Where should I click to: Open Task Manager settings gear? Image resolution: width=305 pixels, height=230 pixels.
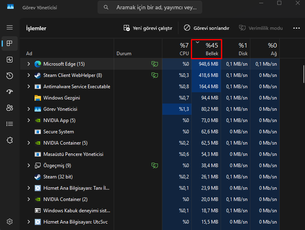click(10, 222)
